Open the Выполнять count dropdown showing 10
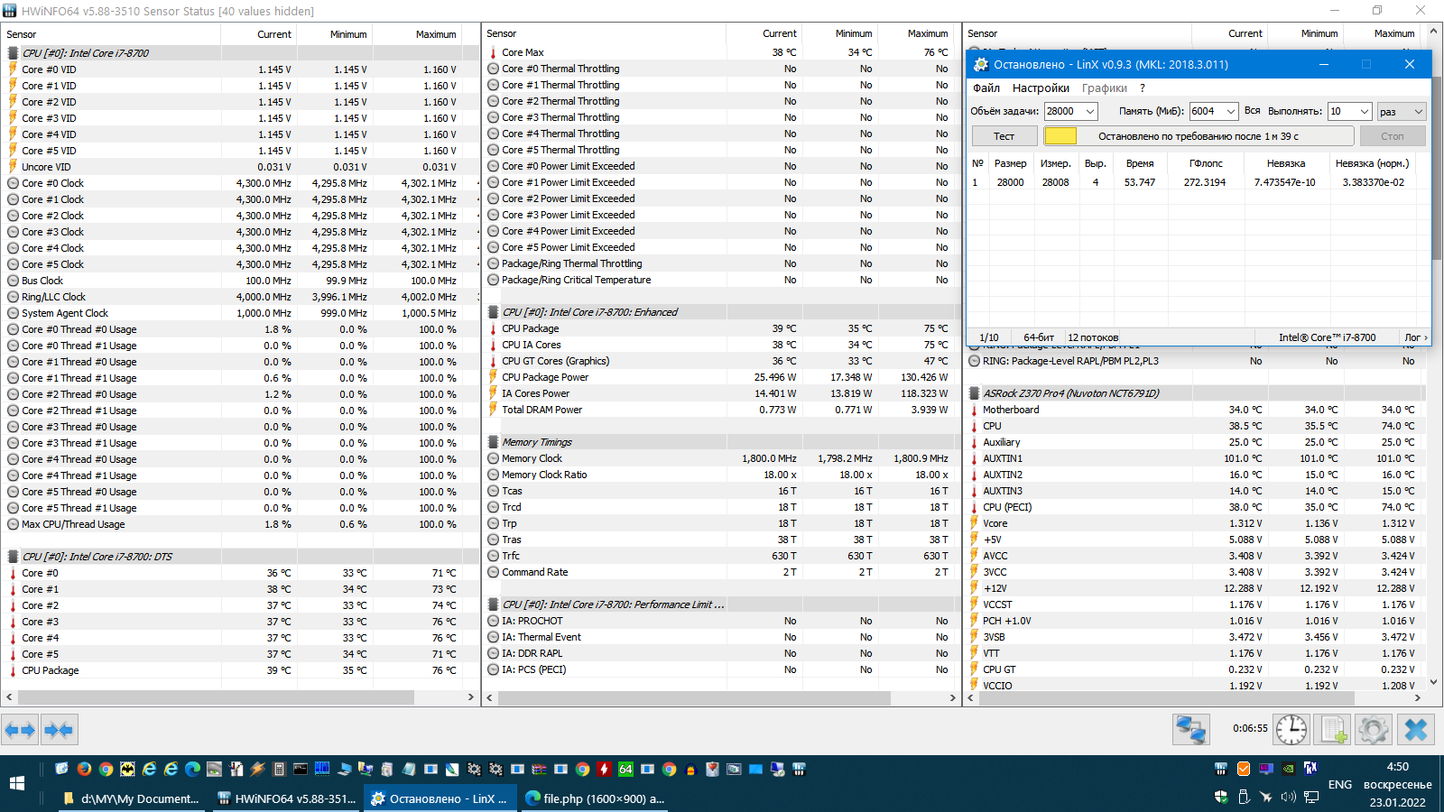The height and width of the screenshot is (812, 1444). click(1349, 111)
